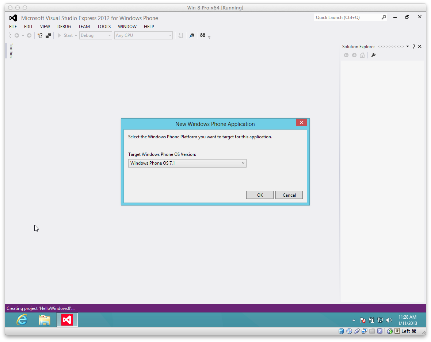Screen dimensions: 431x342
Task: Open the HELP menu
Action: coord(149,26)
